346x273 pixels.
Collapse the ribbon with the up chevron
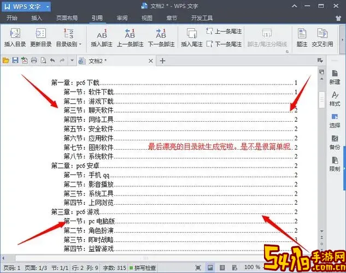pos(295,6)
